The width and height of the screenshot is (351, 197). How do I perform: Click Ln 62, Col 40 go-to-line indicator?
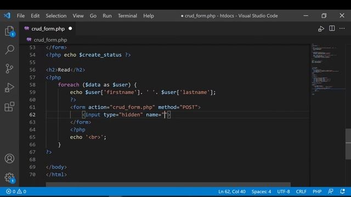pos(231,192)
